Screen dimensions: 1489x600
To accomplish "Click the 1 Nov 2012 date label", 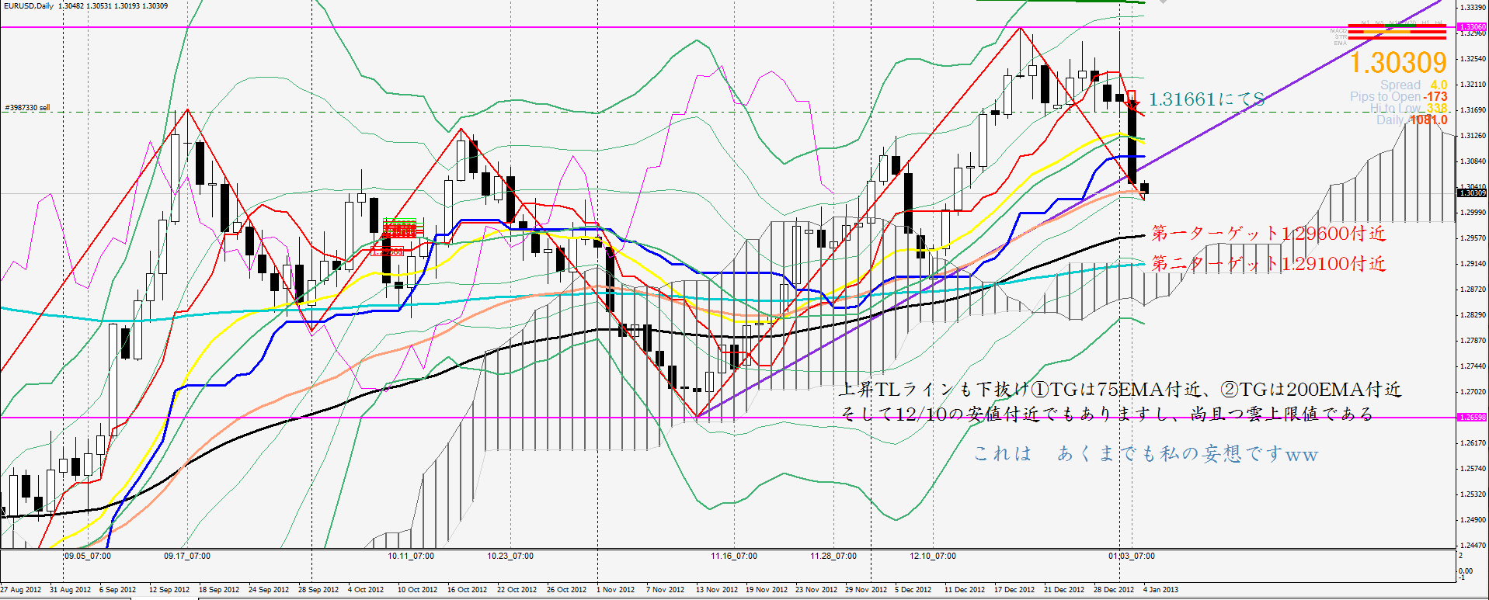I will (x=614, y=590).
